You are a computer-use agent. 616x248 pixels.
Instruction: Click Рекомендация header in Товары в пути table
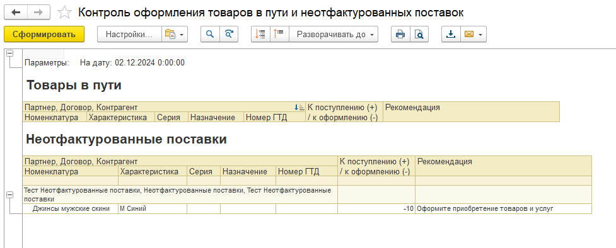tap(471, 112)
